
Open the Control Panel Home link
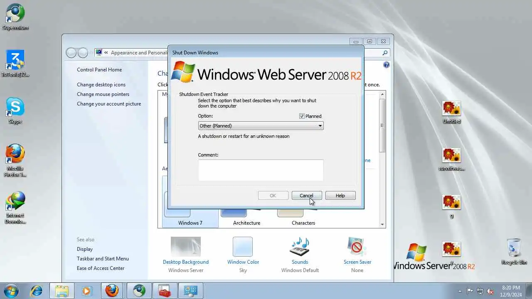pos(99,70)
